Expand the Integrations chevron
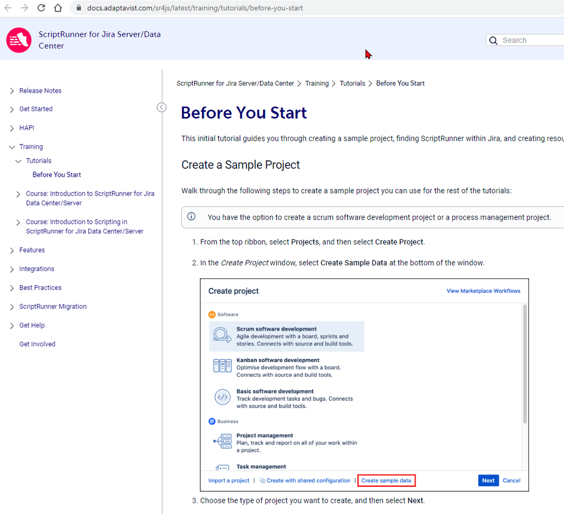564x514 pixels. [12, 269]
